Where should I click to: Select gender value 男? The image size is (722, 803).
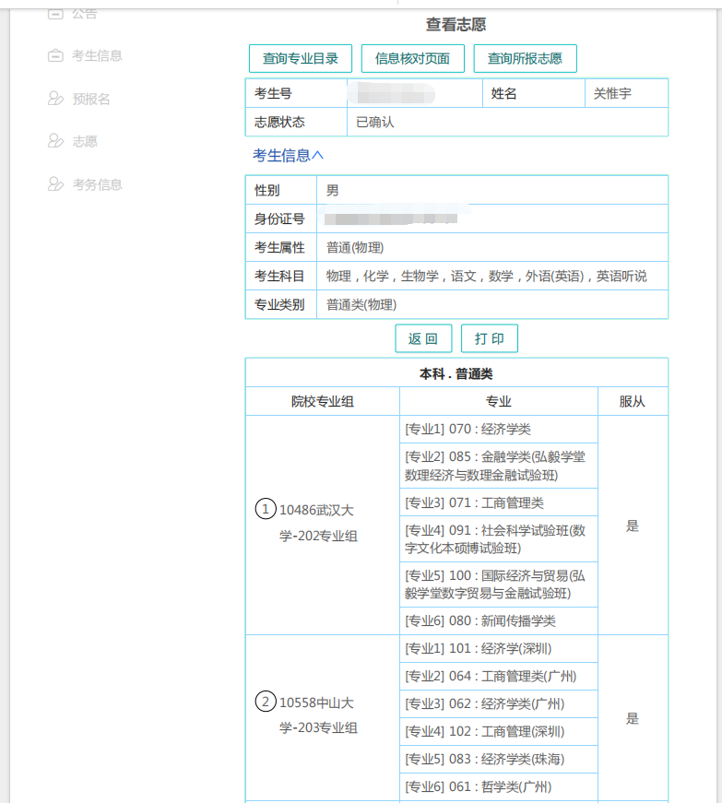point(333,190)
